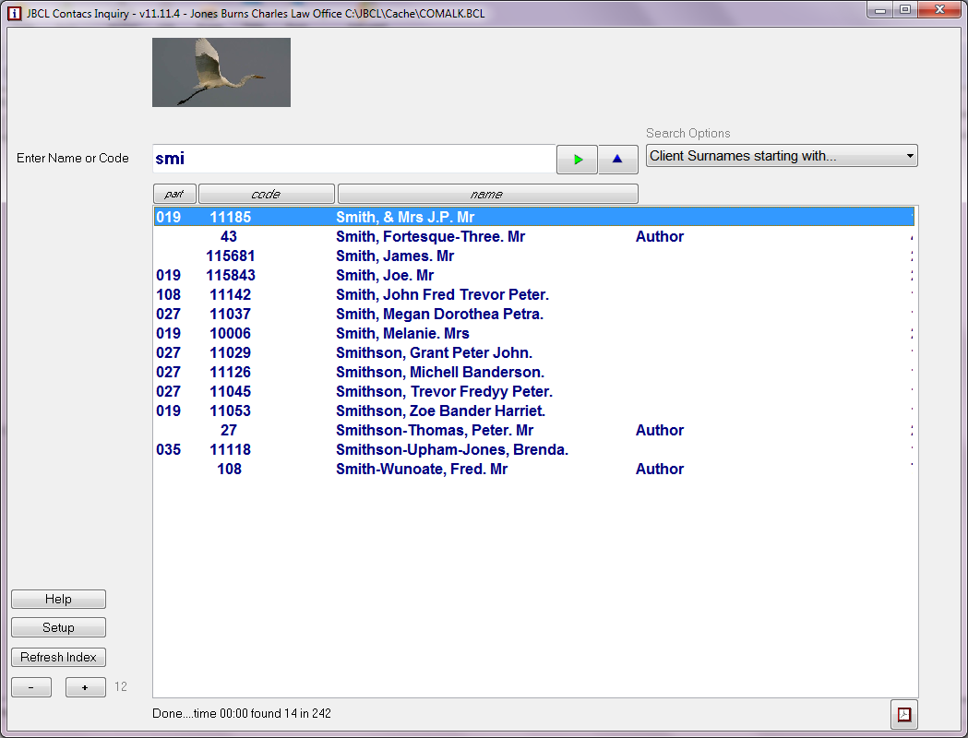
Task: Click the application icon in the title bar
Action: coord(14,14)
